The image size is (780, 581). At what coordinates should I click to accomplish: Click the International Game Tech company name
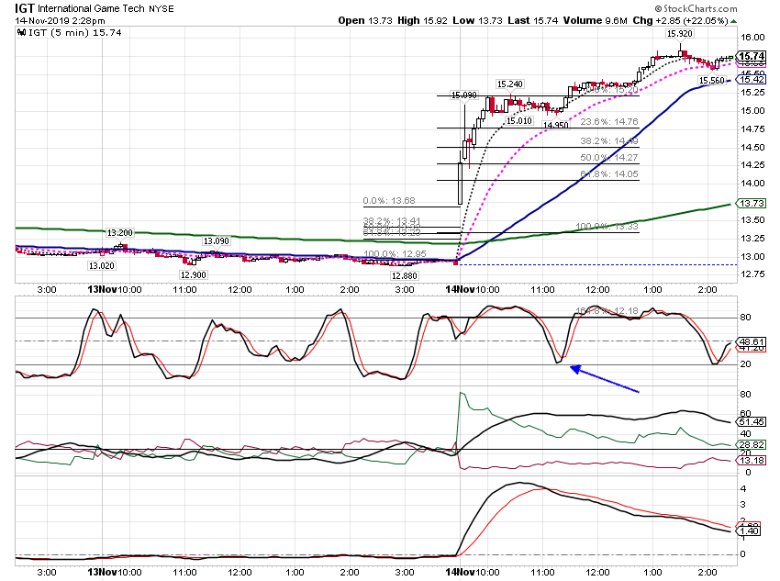91,9
